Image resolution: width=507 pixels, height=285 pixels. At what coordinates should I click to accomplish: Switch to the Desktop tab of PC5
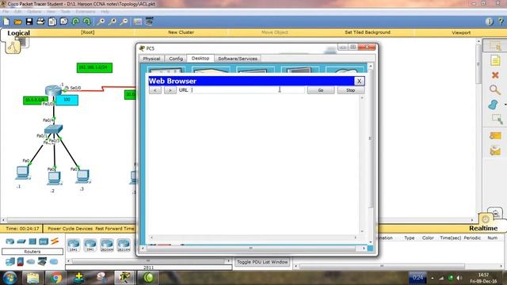[200, 58]
